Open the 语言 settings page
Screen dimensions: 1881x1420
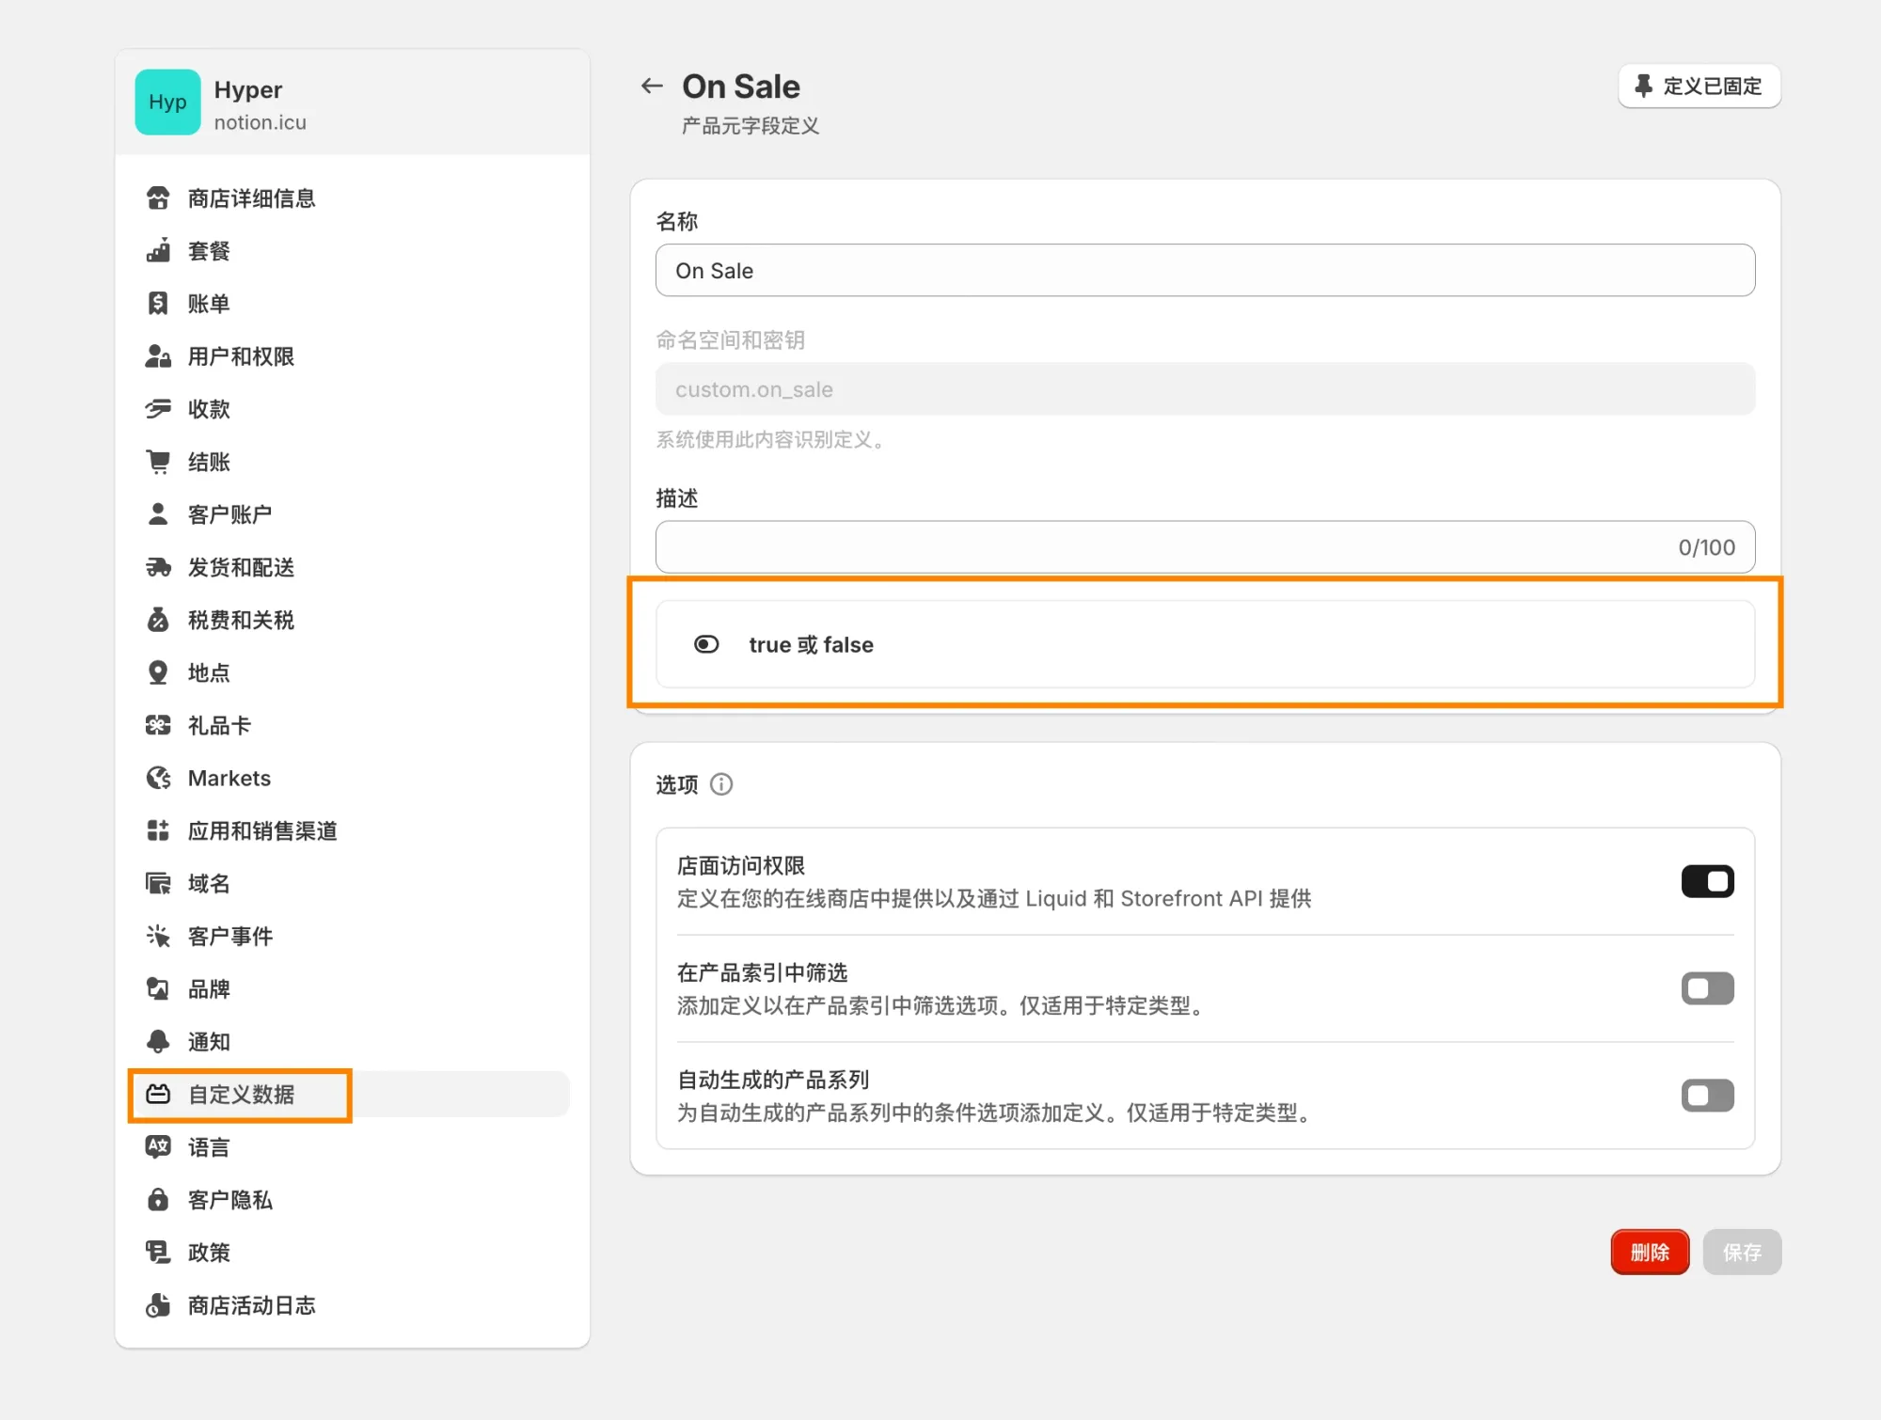(209, 1147)
